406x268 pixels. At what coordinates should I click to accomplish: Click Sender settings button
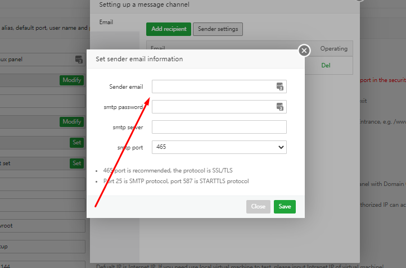tap(218, 29)
